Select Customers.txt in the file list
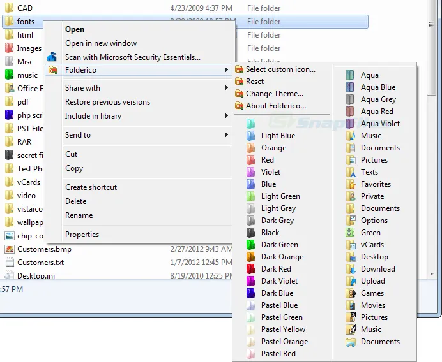The width and height of the screenshot is (442, 362). (x=41, y=263)
